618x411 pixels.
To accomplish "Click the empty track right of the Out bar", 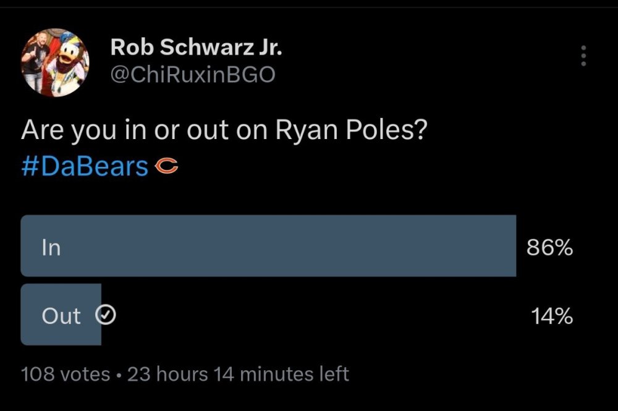I will point(309,315).
